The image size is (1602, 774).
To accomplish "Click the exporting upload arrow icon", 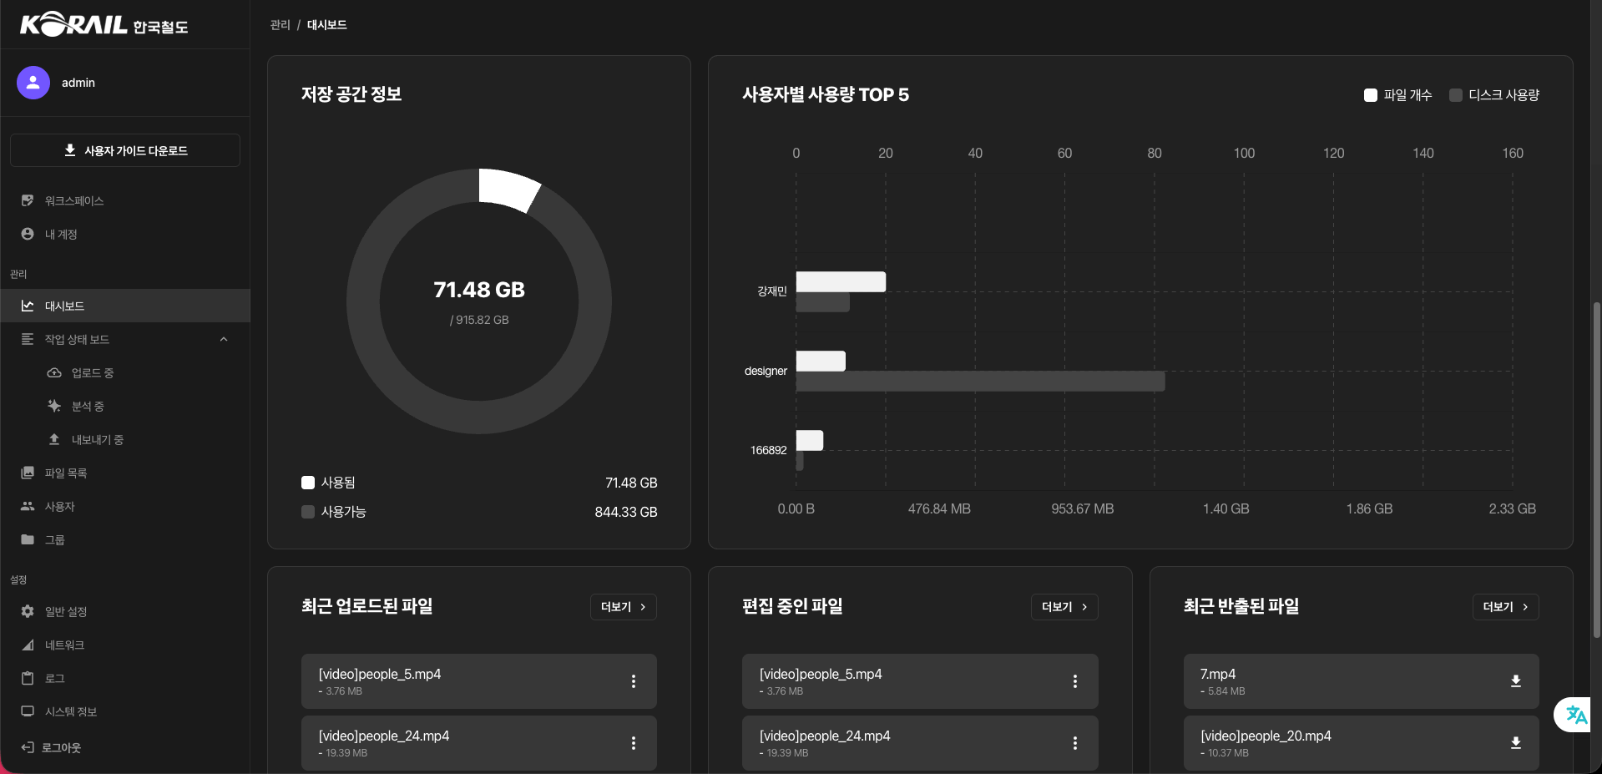I will pyautogui.click(x=54, y=440).
